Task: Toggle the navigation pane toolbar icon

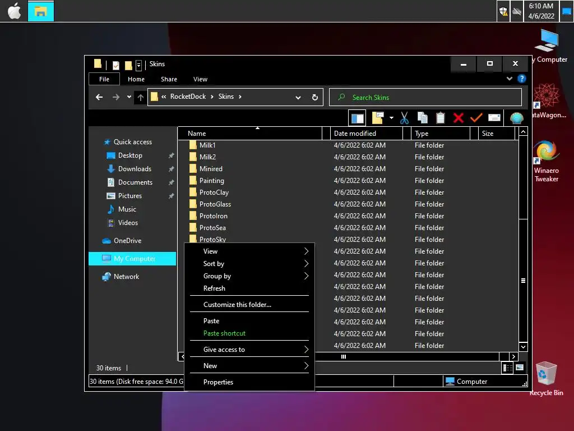Action: tap(357, 118)
